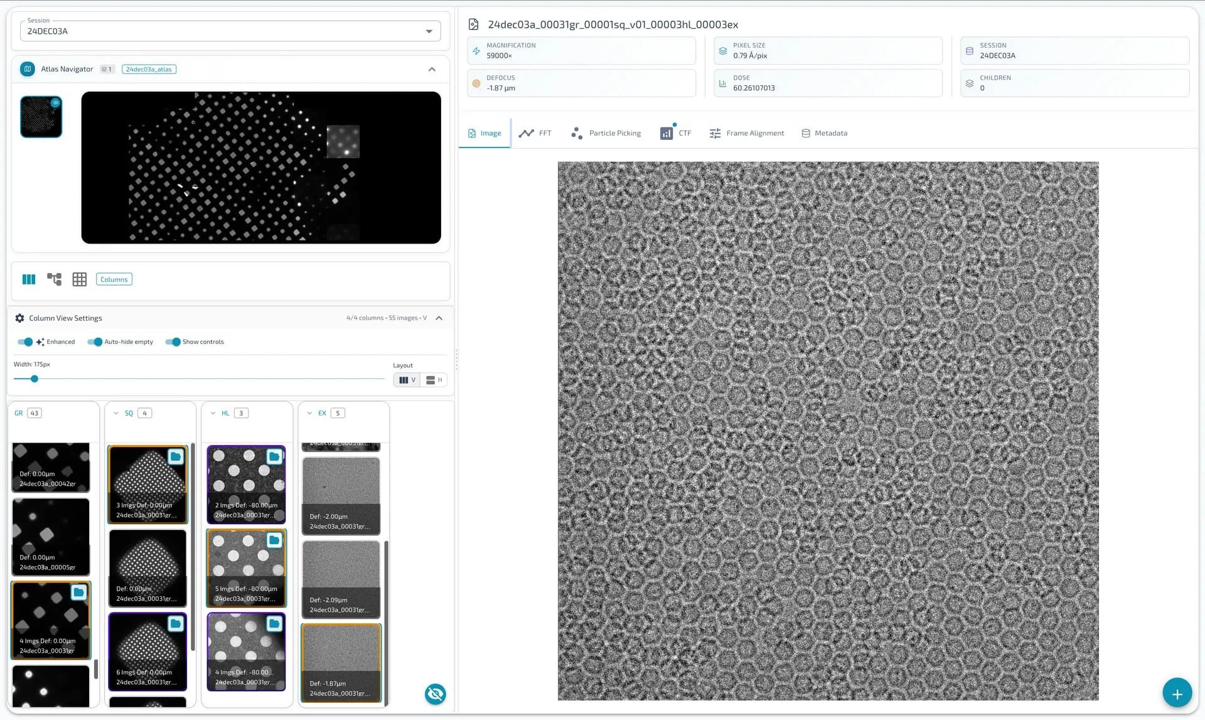
Task: Click the SQ column vertical scrollbar
Action: 193,546
